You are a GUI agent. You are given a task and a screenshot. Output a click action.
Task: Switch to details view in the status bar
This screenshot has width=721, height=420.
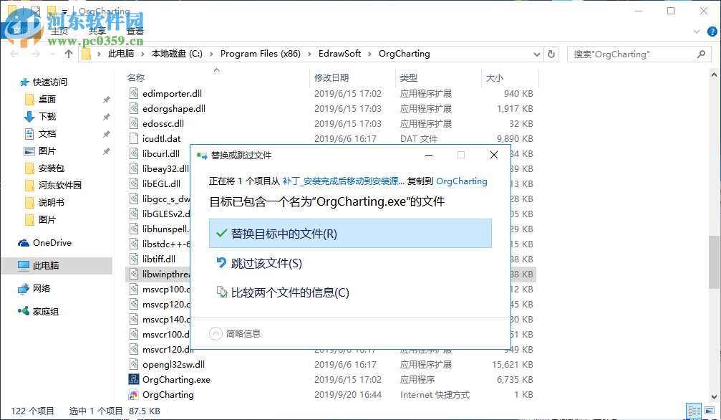[694, 411]
